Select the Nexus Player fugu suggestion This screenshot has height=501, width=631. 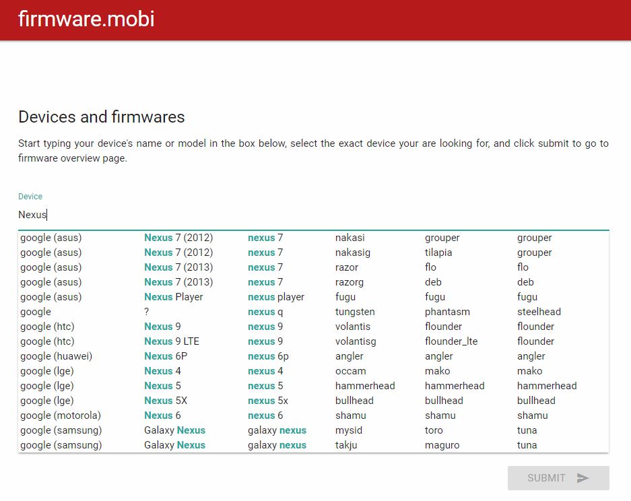point(314,297)
